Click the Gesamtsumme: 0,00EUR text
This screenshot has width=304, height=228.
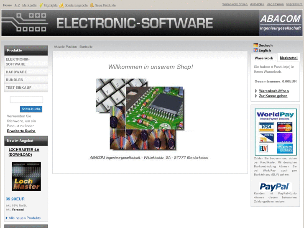click(276, 81)
